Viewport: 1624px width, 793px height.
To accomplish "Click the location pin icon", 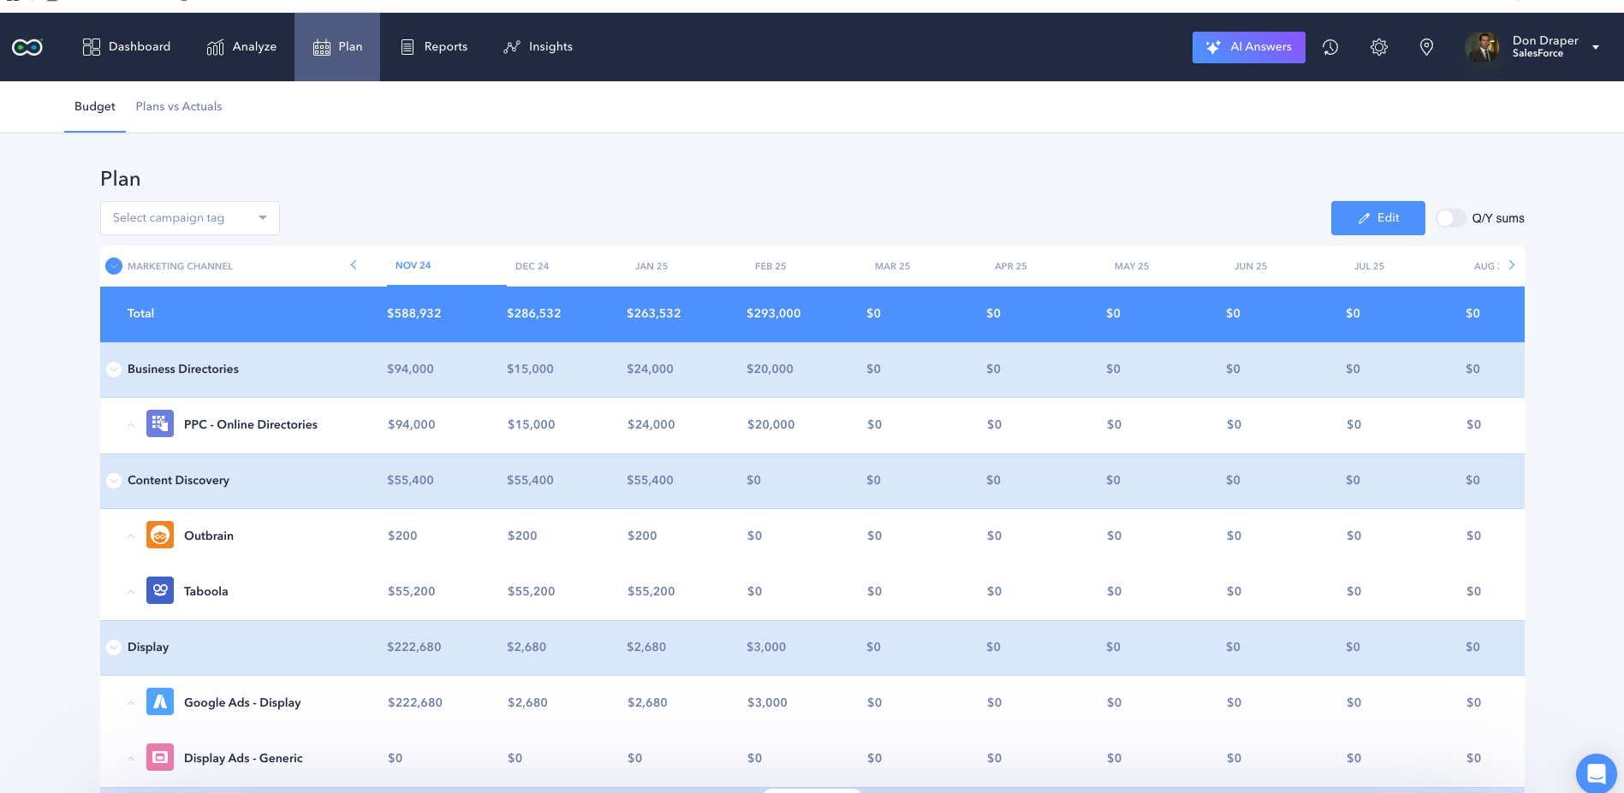I will click(x=1426, y=47).
